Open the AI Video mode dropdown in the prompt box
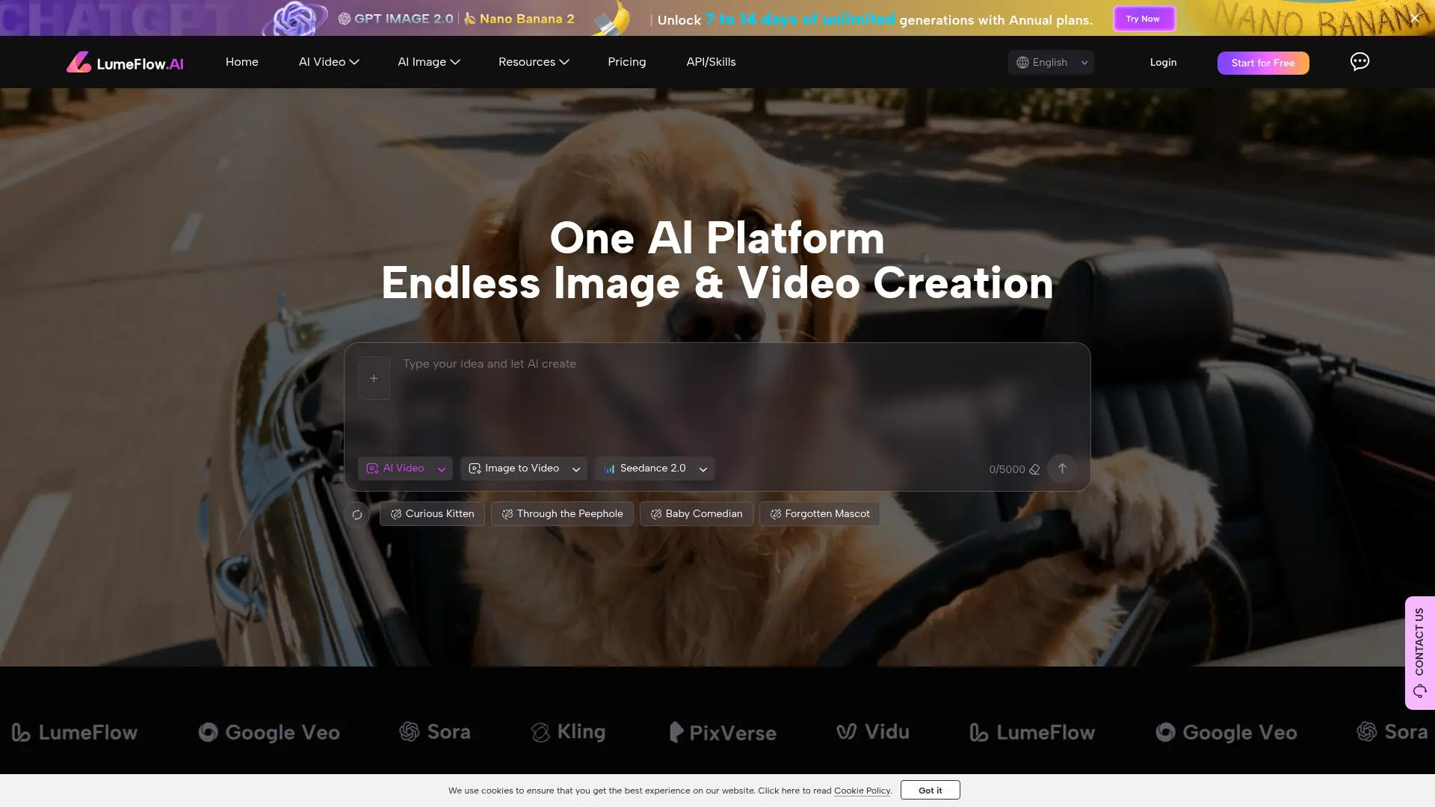This screenshot has height=807, width=1435. pos(405,469)
